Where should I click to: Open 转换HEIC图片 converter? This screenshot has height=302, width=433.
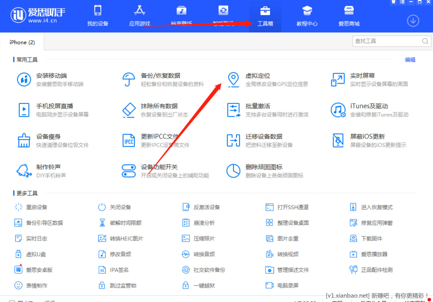(121, 238)
